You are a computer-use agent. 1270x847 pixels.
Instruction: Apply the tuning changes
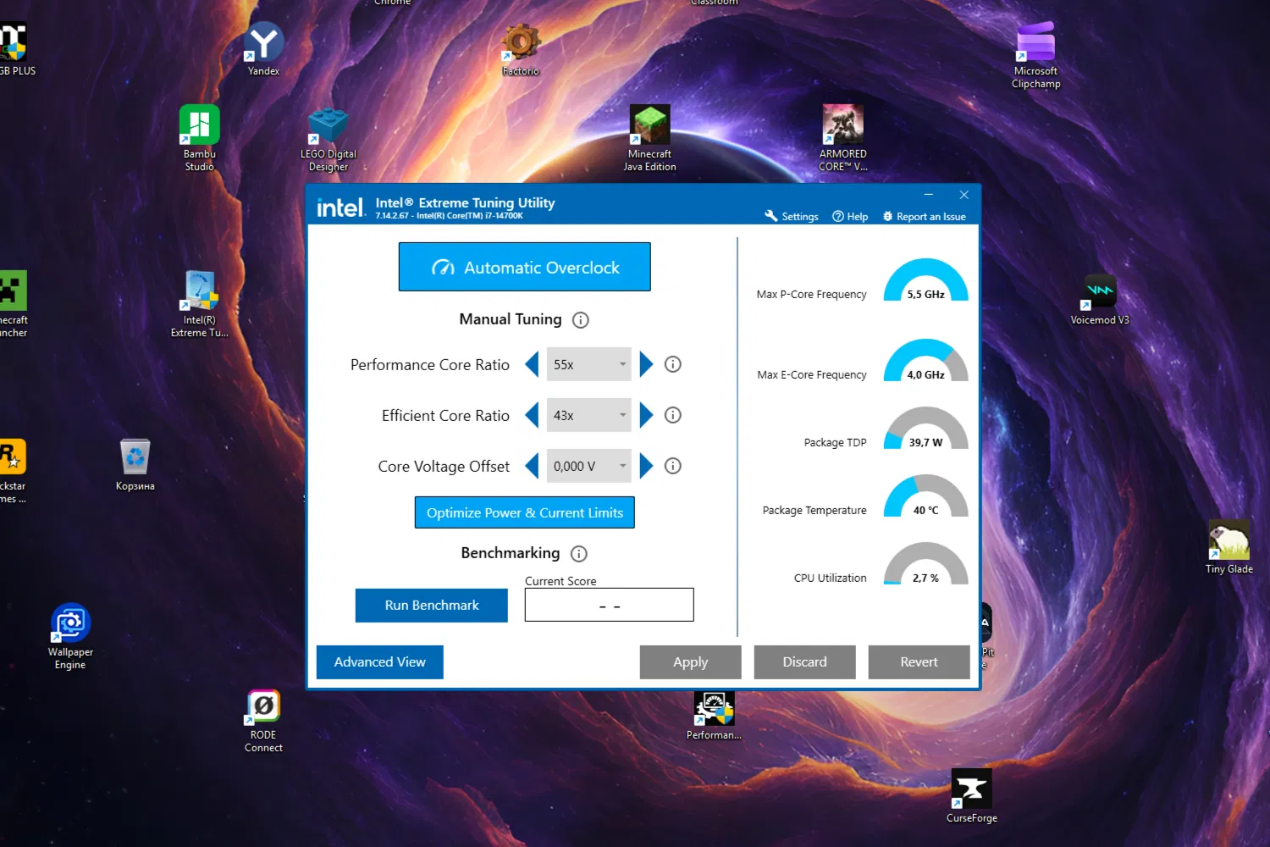pos(691,662)
